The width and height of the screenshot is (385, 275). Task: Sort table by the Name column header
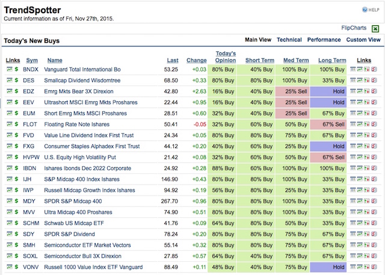click(55, 60)
